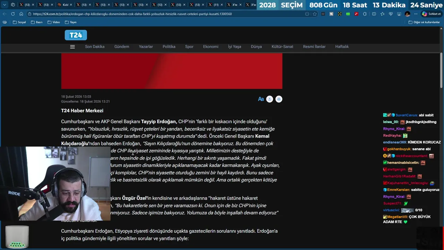This screenshot has width=444, height=250.
Task: Open the Yayın bookmarks folder
Action: tap(71, 22)
